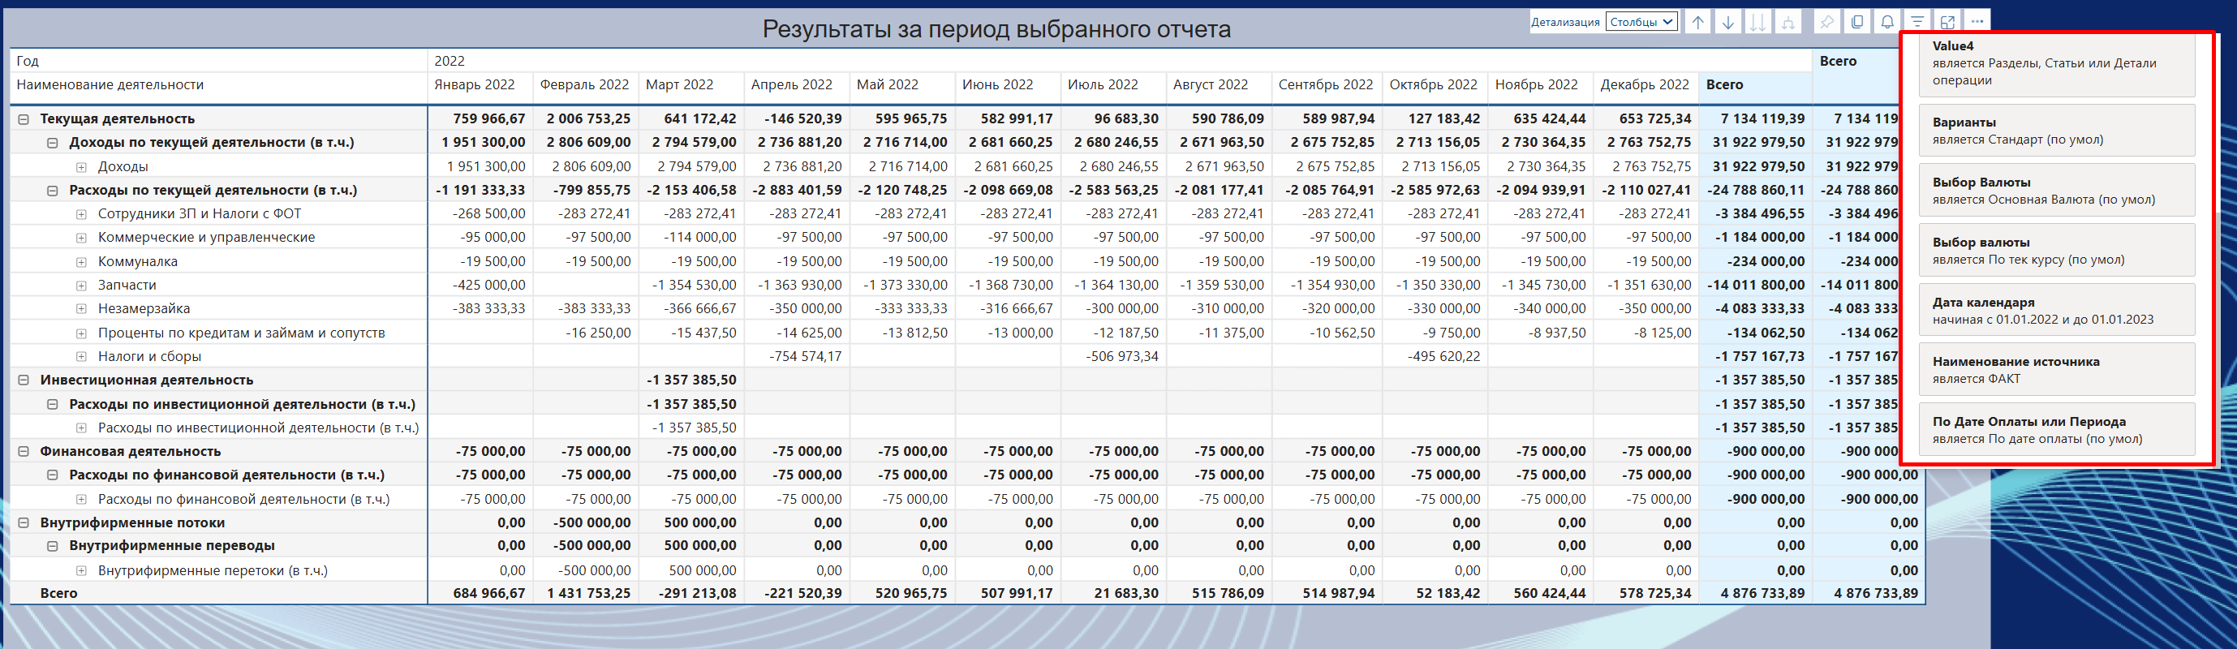
Task: Collapse the Текущая деятельность row
Action: (24, 119)
